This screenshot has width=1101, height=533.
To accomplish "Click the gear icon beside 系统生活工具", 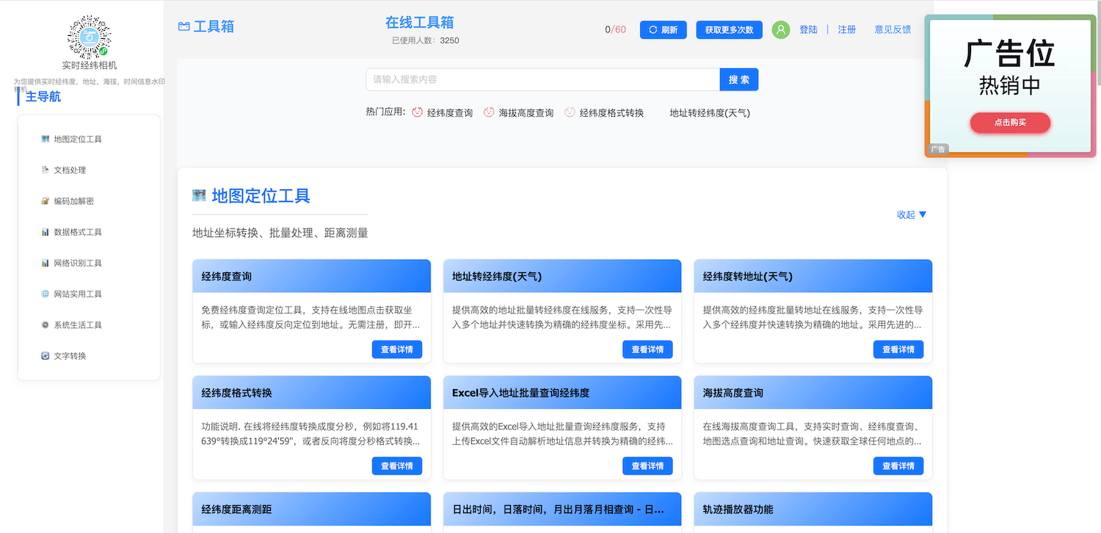I will (46, 324).
